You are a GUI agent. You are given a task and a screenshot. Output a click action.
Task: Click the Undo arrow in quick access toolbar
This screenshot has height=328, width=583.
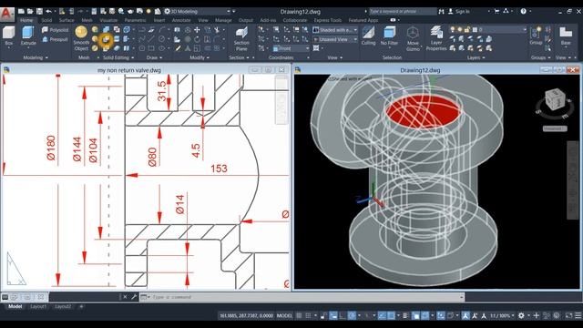point(48,12)
